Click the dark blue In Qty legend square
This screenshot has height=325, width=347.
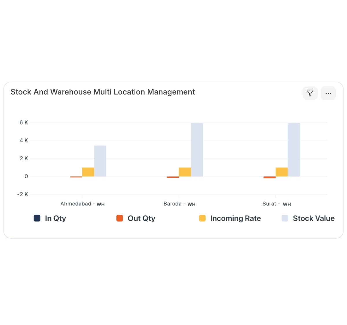click(37, 218)
